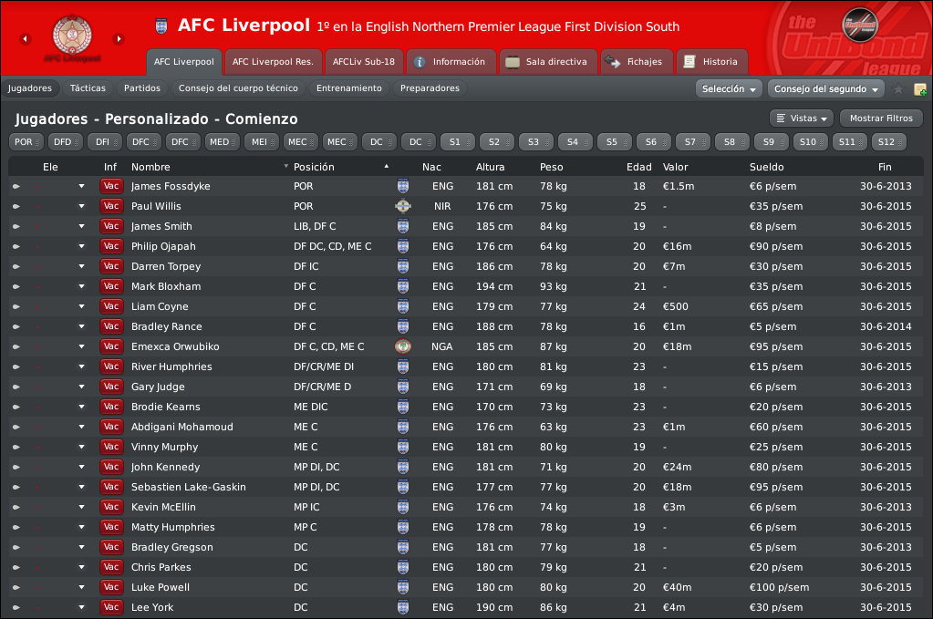The height and width of the screenshot is (619, 933).
Task: Open James Fossdyke's row action arrow
Action: click(81, 186)
